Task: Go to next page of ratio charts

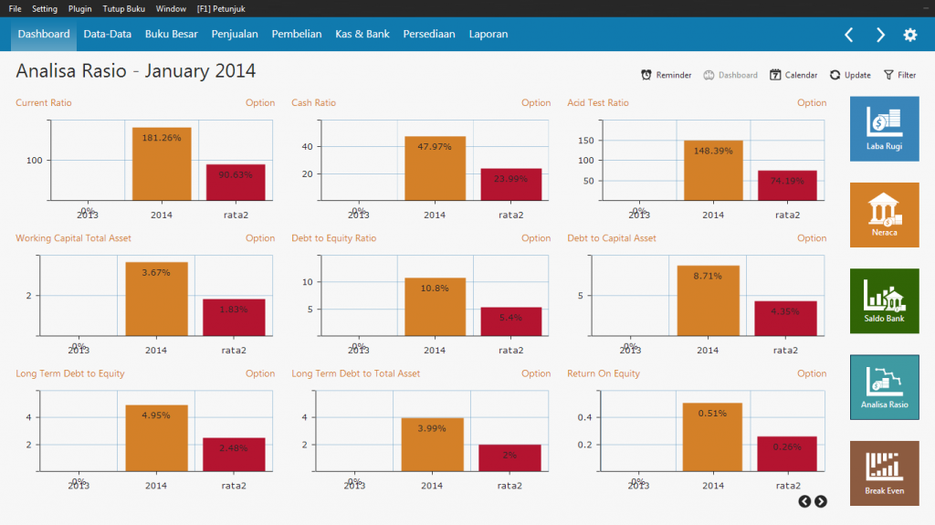Action: (x=821, y=501)
